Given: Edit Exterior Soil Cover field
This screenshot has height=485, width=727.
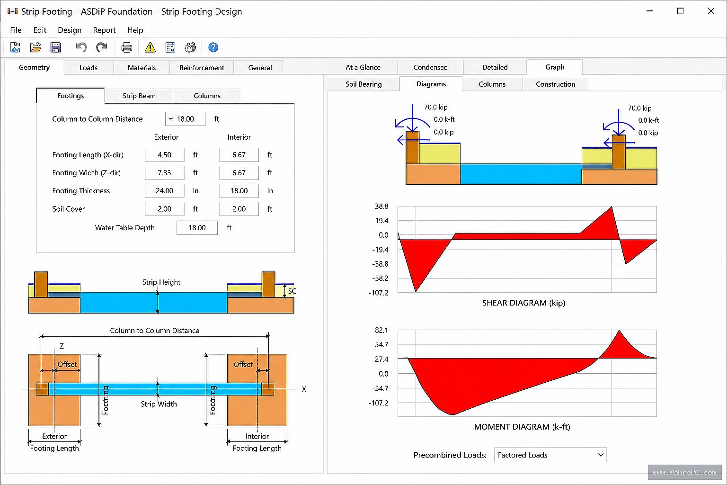Looking at the screenshot, I should click(x=164, y=209).
